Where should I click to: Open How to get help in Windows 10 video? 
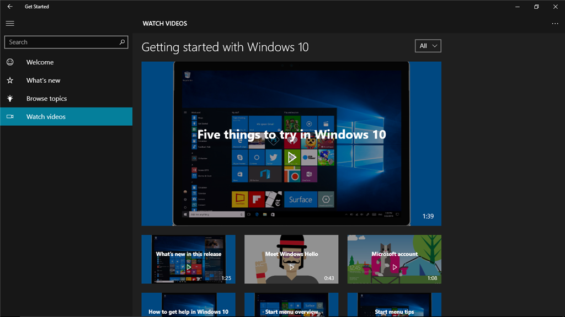point(189,305)
